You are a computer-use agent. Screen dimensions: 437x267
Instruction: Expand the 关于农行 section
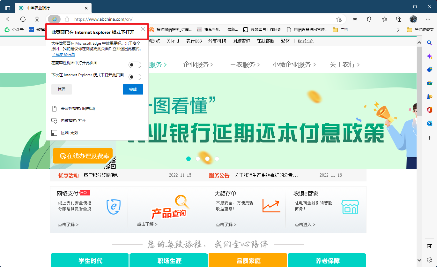pos(344,65)
